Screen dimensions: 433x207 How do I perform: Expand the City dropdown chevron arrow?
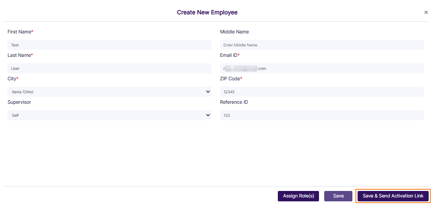click(x=208, y=92)
